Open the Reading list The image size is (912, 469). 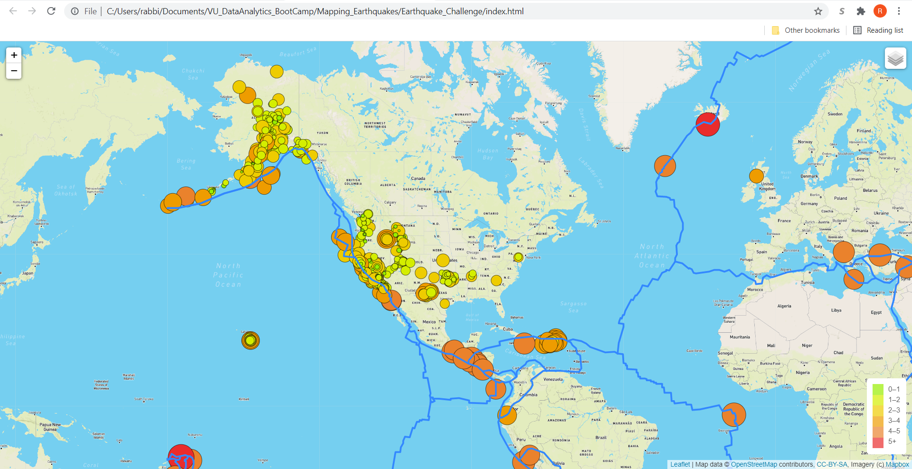(878, 30)
